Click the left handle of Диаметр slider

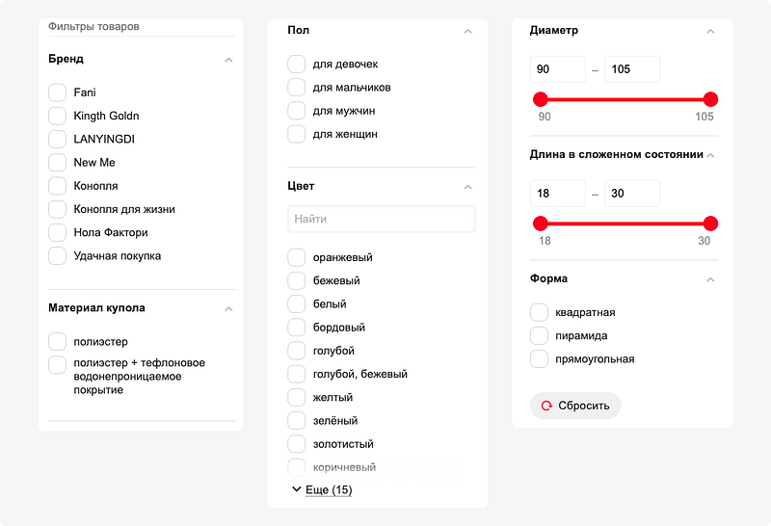541,99
